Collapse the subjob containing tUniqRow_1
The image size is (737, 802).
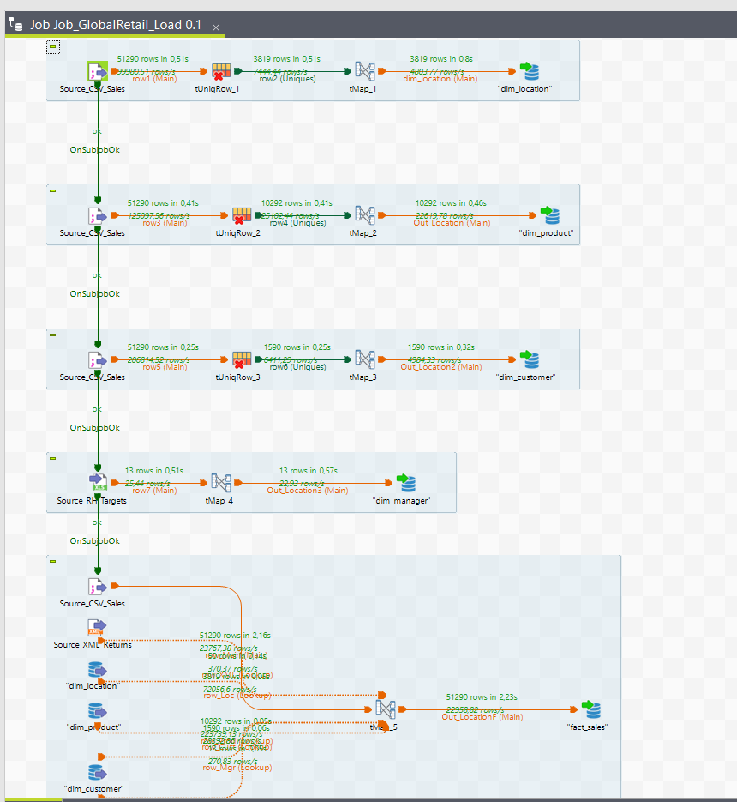click(52, 47)
